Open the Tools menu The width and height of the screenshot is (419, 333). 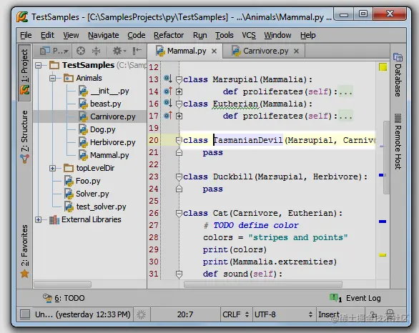coord(225,35)
